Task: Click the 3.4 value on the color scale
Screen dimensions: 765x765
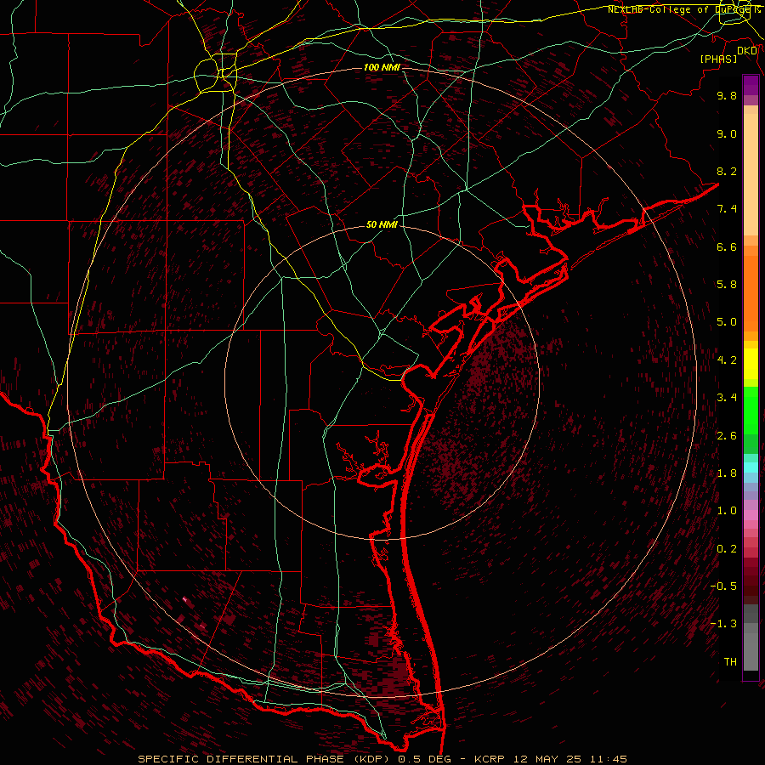Action: 727,398
